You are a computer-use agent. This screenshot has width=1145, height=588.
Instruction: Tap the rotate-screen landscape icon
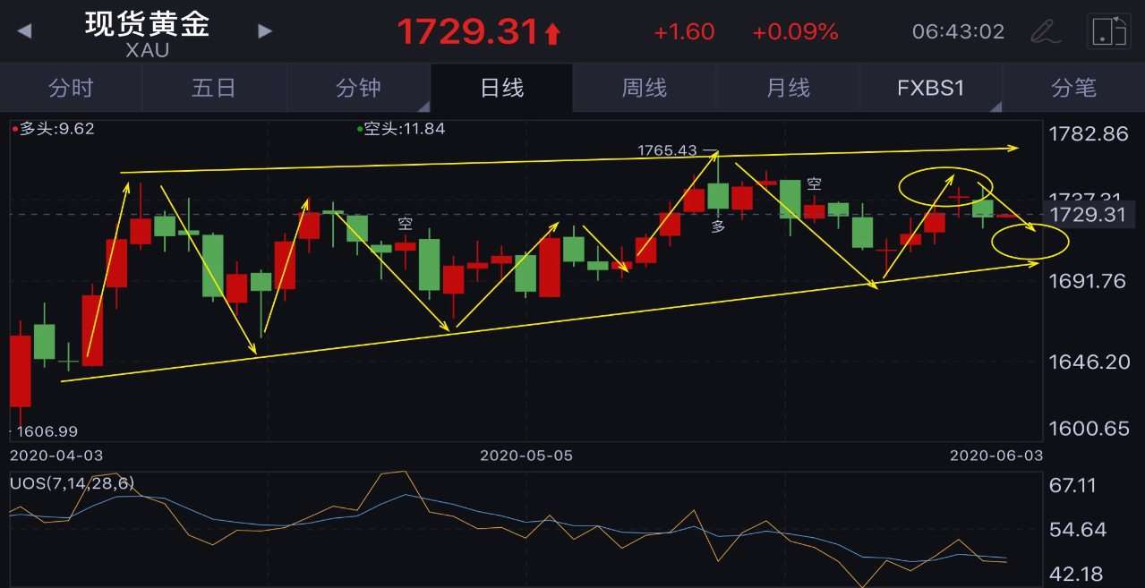pyautogui.click(x=1108, y=31)
